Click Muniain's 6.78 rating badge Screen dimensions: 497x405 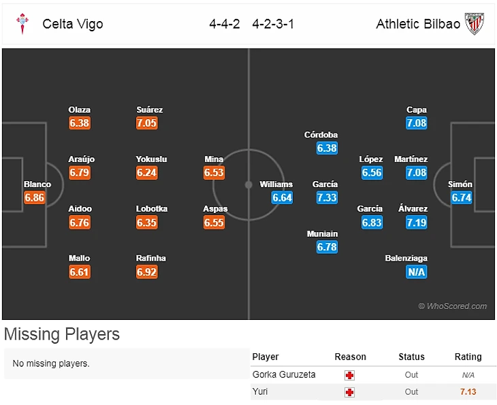[x=327, y=247]
